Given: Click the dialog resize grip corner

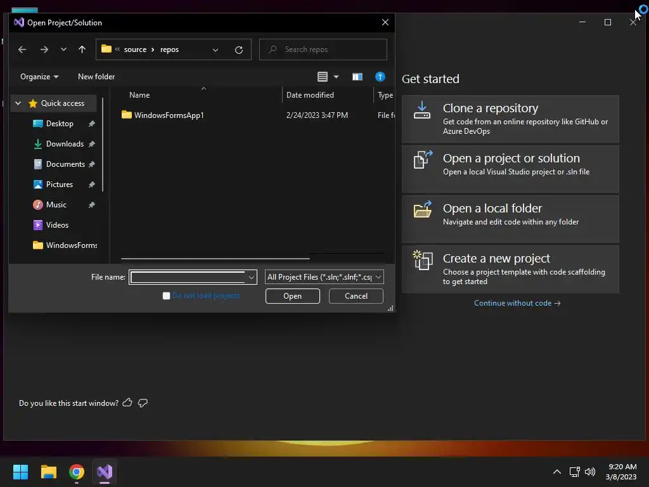Looking at the screenshot, I should [x=390, y=308].
